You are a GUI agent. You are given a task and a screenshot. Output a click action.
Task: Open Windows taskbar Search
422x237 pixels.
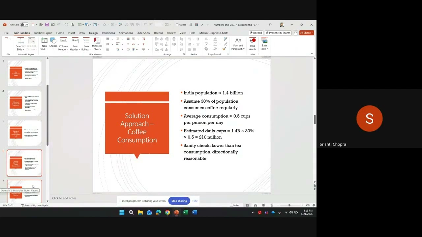131,212
